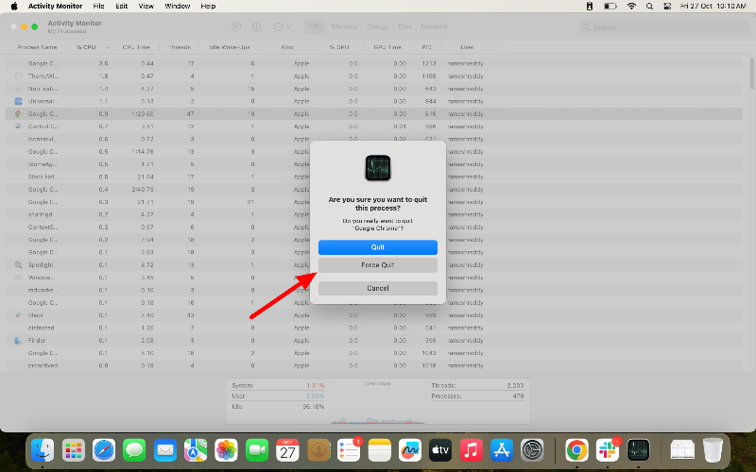Sort by the Process Name column header
The width and height of the screenshot is (756, 472).
click(x=37, y=47)
